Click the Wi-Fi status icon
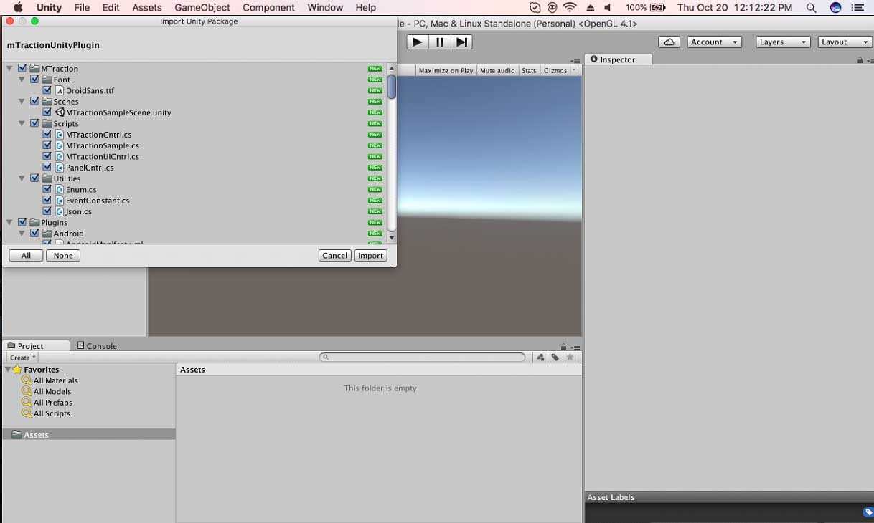 570,8
